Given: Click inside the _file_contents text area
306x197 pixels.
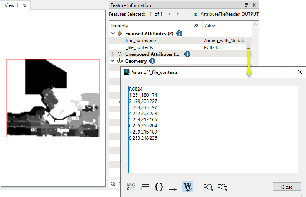Looking at the screenshot, I should tap(213, 153).
